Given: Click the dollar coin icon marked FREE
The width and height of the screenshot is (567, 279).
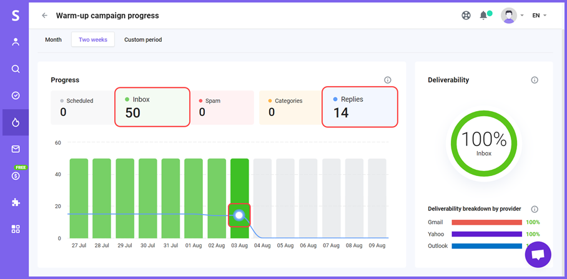Looking at the screenshot, I should tap(15, 176).
